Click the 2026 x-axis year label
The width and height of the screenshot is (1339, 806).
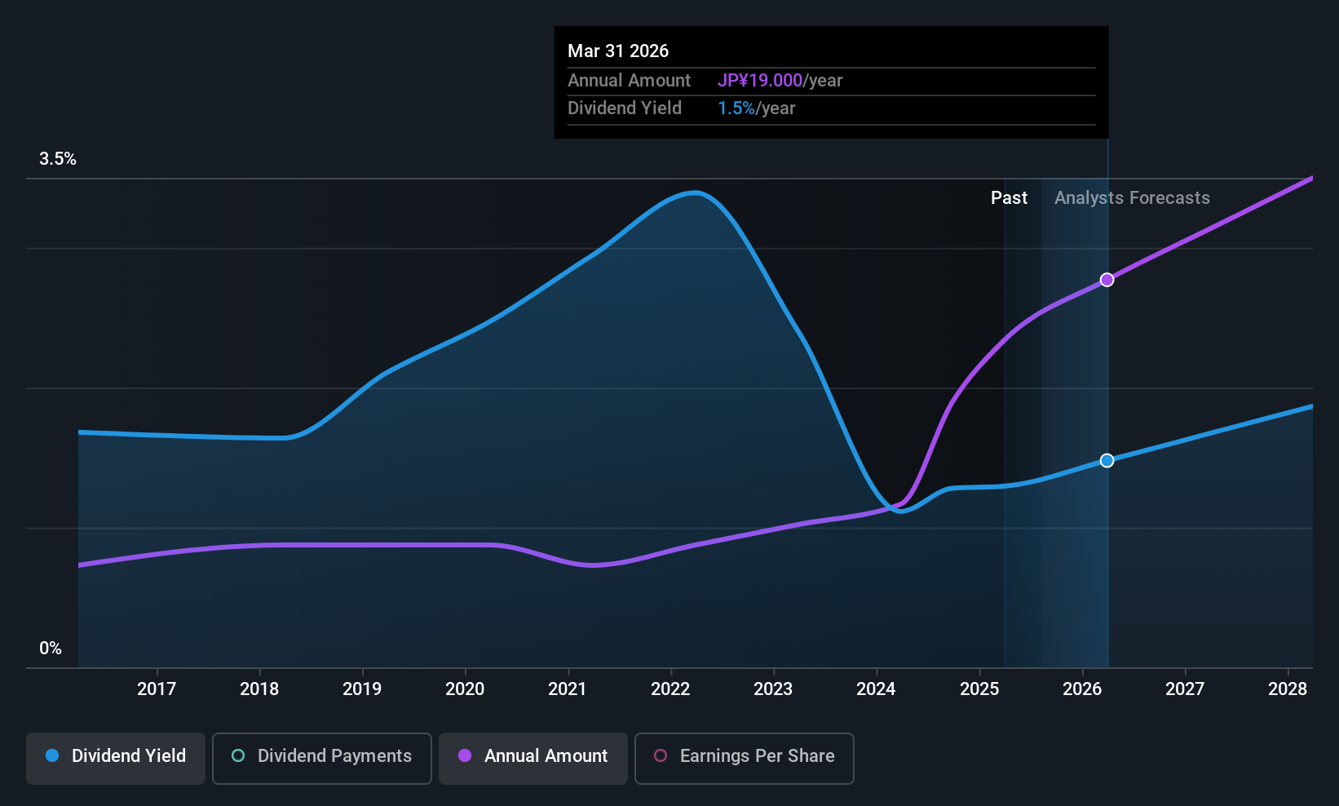pyautogui.click(x=1082, y=689)
